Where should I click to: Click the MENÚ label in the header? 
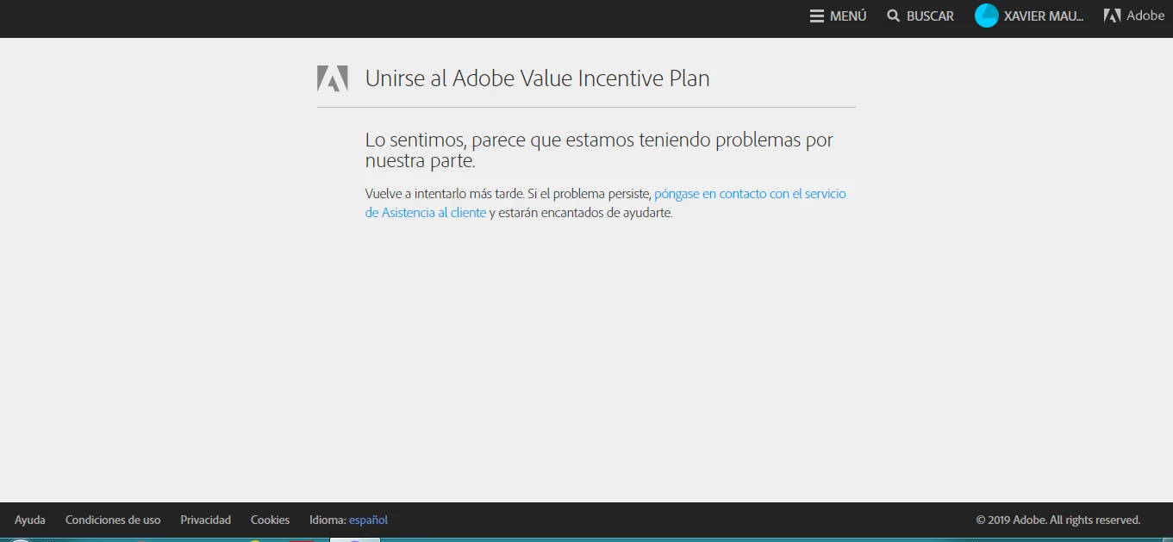(848, 16)
